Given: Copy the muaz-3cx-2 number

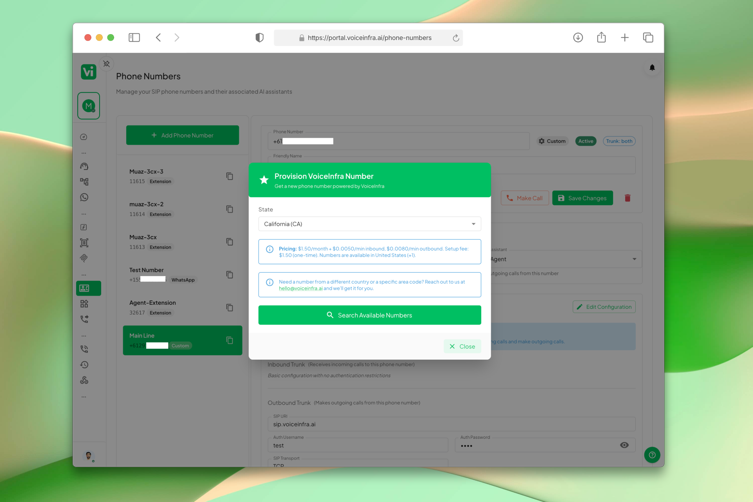Looking at the screenshot, I should pos(230,209).
